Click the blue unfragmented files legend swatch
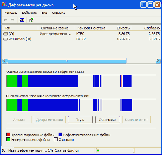This screenshot has height=155, width=162. [x=60, y=135]
